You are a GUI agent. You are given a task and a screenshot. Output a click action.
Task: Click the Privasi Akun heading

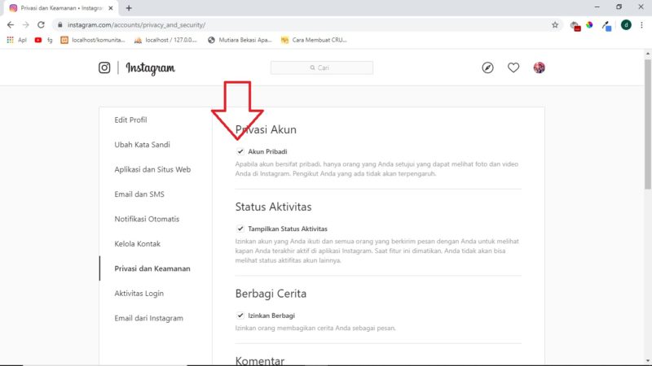tap(266, 130)
